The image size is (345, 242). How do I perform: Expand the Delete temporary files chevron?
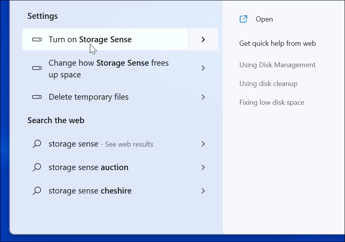tap(203, 97)
